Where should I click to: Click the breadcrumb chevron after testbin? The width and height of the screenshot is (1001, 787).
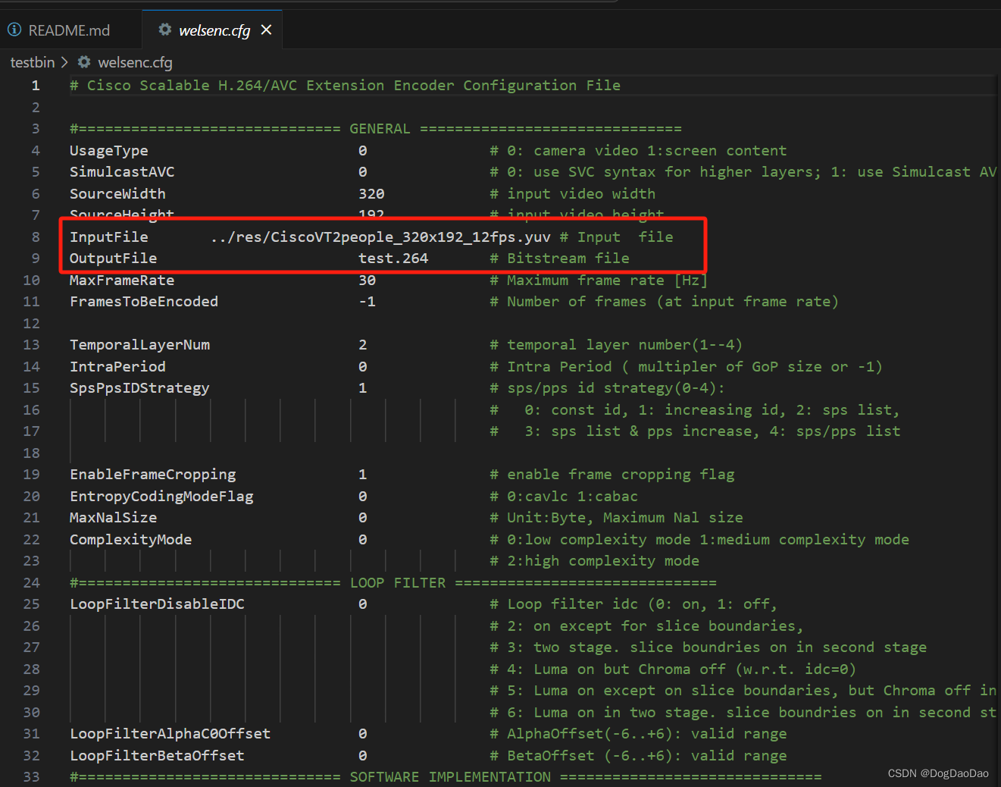coord(64,62)
